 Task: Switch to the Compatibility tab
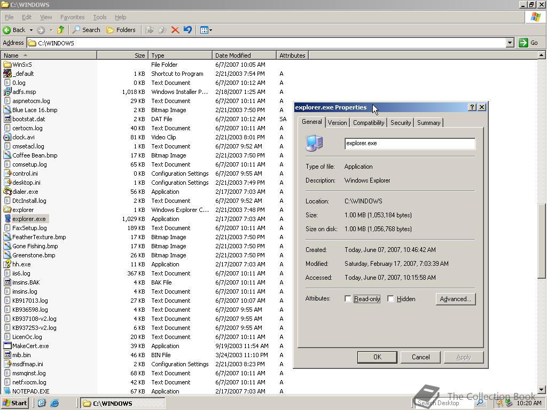369,123
